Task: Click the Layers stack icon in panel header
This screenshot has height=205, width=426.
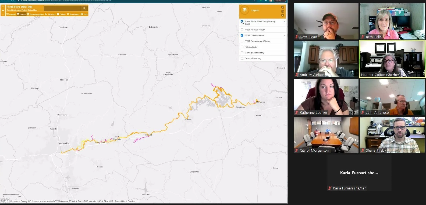Action: 244,10
